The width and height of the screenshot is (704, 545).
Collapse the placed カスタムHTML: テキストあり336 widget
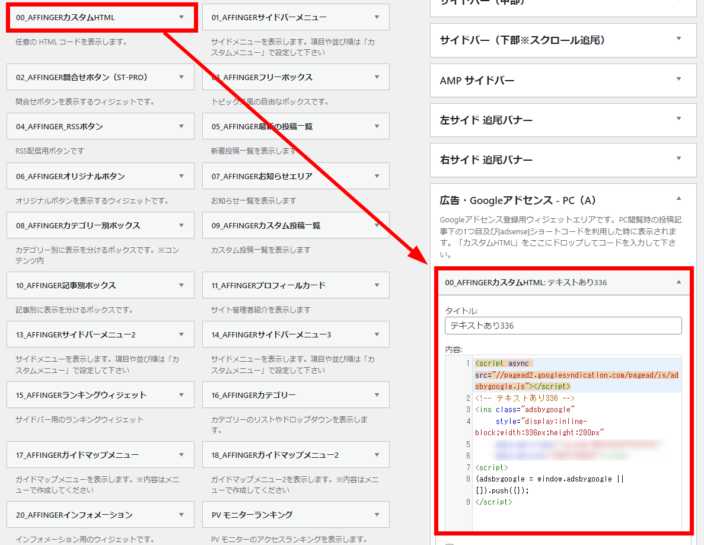click(x=679, y=282)
